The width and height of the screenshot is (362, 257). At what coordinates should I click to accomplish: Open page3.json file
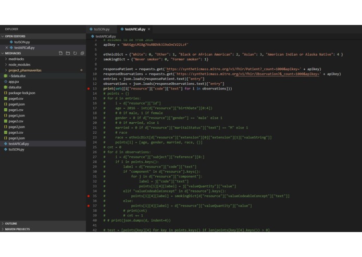[43, 138]
